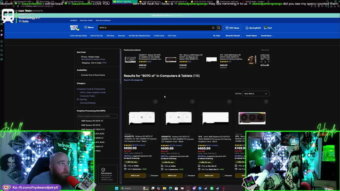Expand the Saved Items dropdown
This screenshot has height=191, width=340.
267,36
